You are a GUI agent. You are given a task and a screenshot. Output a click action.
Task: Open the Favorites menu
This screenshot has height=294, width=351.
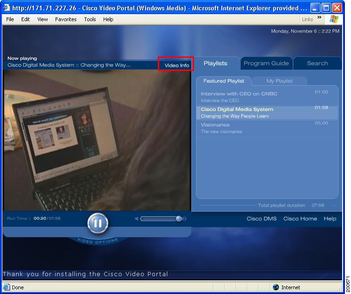[x=65, y=19]
